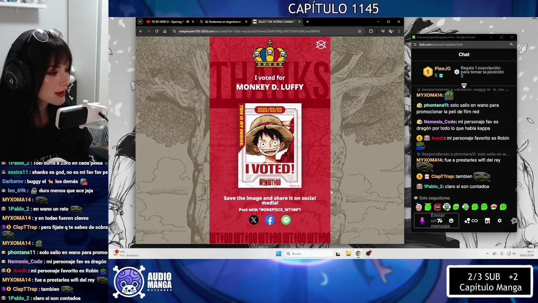Switch to the Tendencias en Argentina tab
Image resolution: width=538 pixels, height=303 pixels.
(223, 21)
